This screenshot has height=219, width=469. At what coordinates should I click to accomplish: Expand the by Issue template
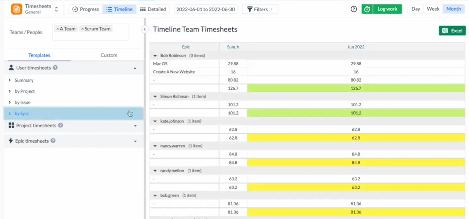pyautogui.click(x=10, y=102)
